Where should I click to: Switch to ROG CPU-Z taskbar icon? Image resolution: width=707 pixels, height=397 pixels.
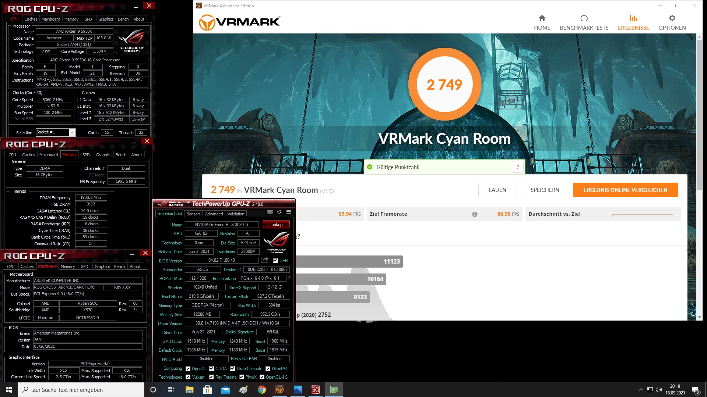point(316,390)
